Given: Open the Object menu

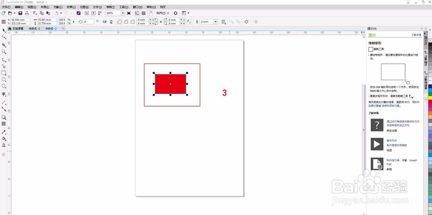Looking at the screenshot, I should pyautogui.click(x=58, y=7).
